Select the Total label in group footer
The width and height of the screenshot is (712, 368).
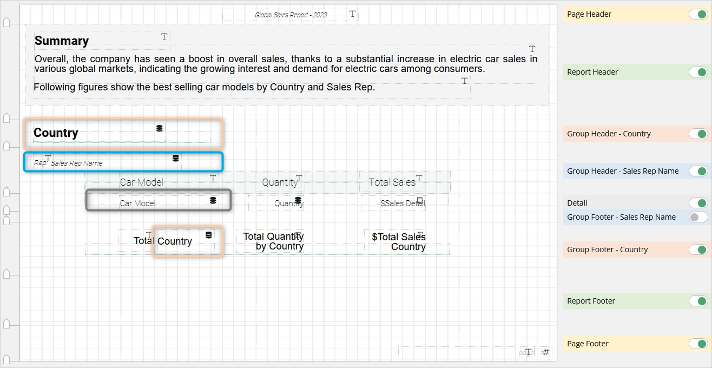(137, 241)
